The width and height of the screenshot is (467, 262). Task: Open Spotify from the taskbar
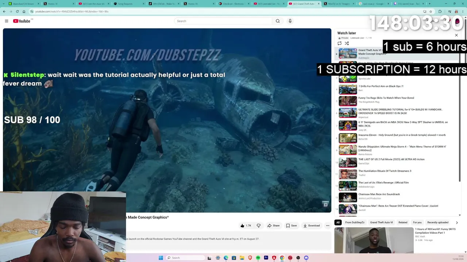click(x=258, y=258)
